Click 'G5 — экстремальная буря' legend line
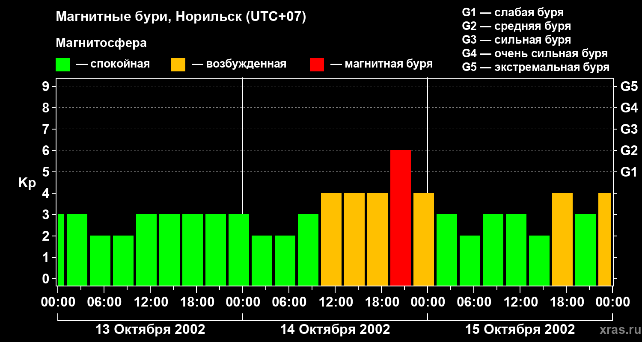 click(536, 67)
